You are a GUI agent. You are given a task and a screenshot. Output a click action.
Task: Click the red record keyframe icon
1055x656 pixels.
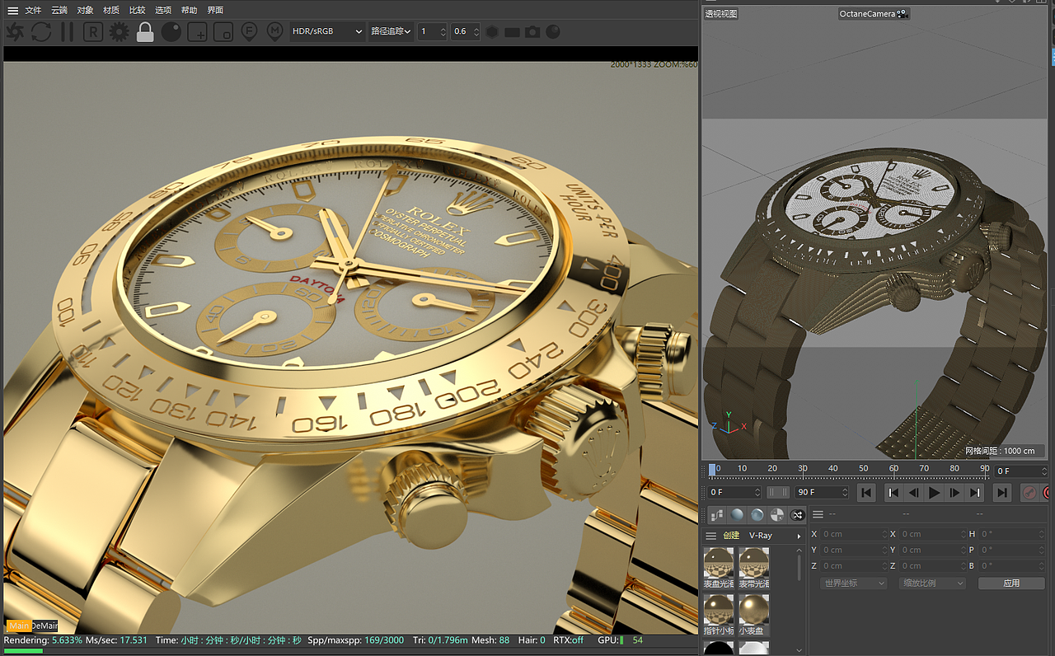pos(1029,493)
